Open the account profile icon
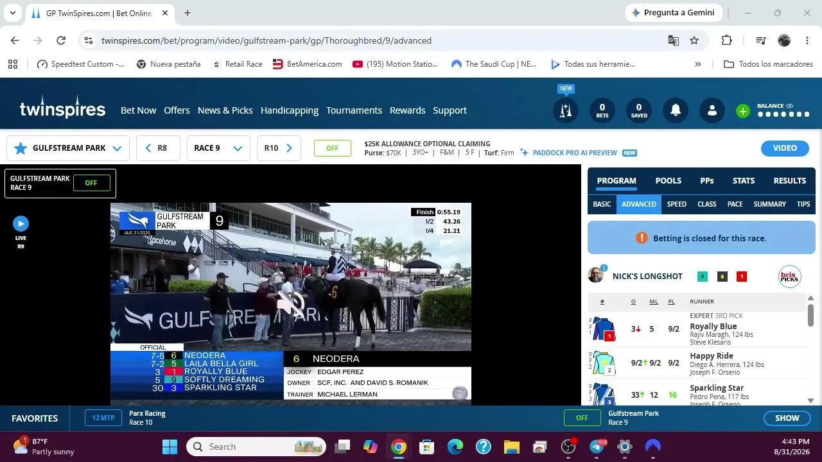This screenshot has width=822, height=462. coord(712,110)
